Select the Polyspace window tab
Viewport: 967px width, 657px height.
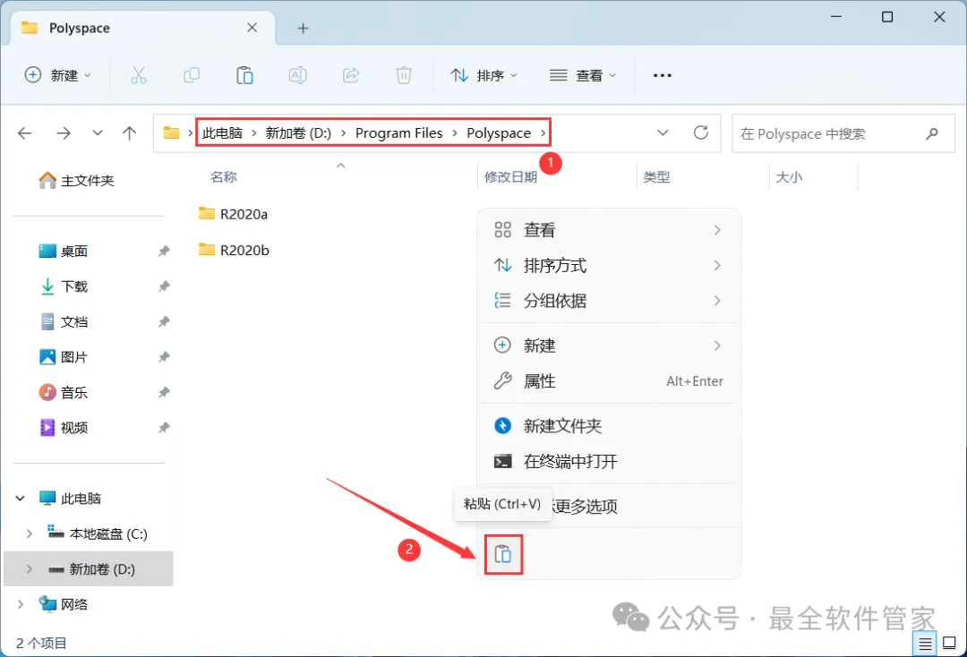pyautogui.click(x=141, y=29)
